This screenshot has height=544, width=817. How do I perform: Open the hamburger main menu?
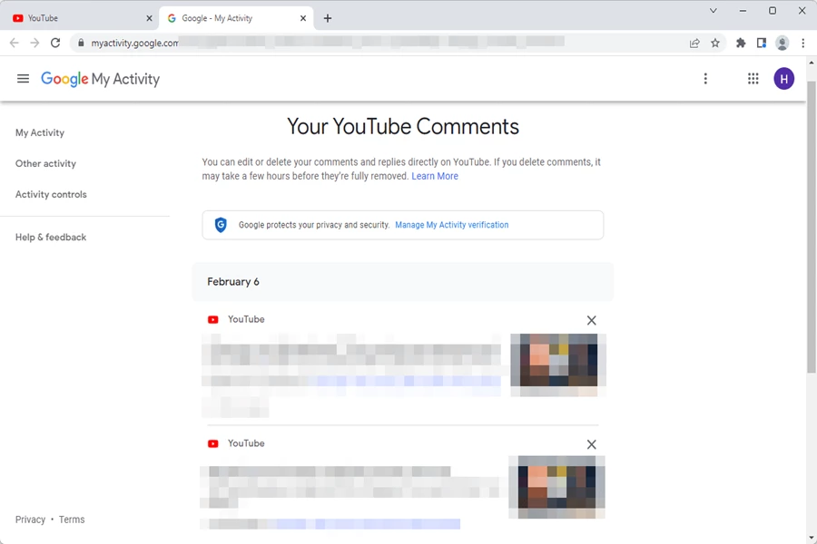point(23,79)
